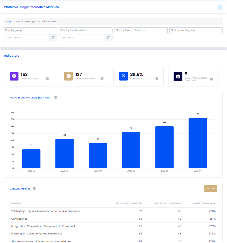Open the End month calendar icon

[109, 38]
